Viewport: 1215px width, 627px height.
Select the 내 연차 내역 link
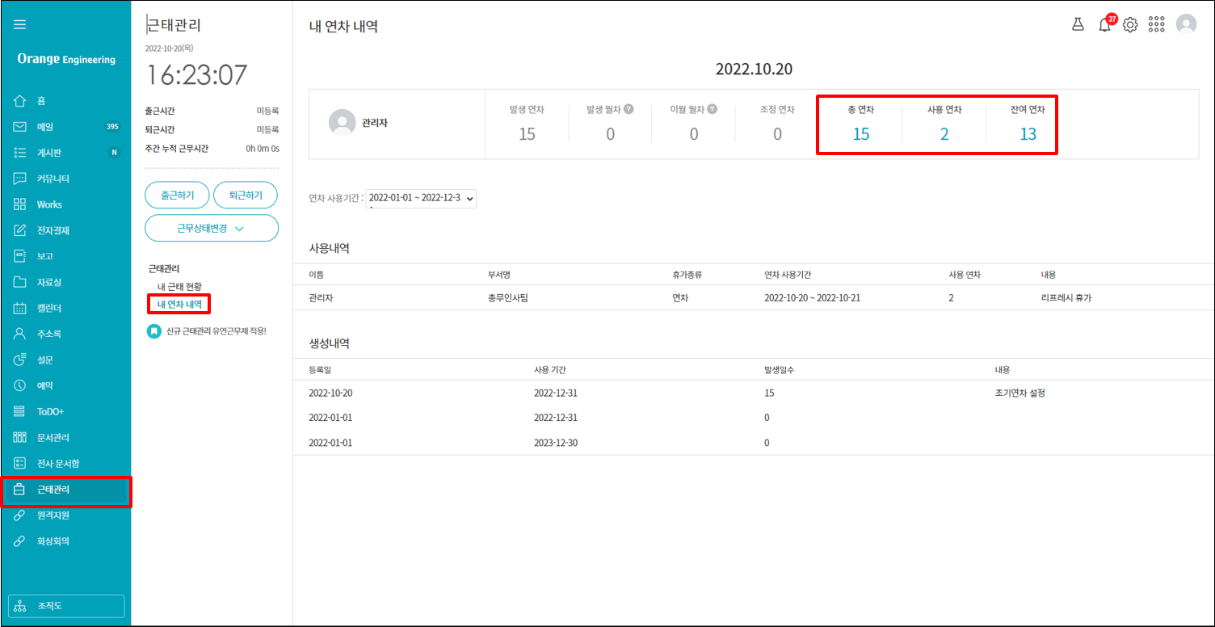pyautogui.click(x=179, y=305)
